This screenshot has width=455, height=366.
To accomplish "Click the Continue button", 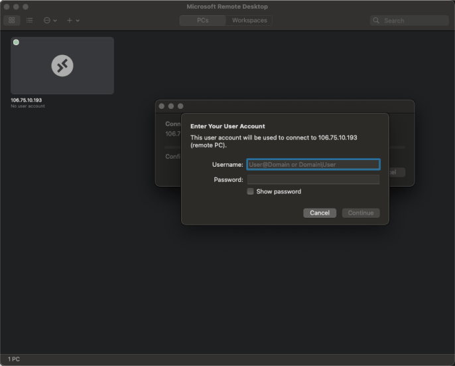I will pyautogui.click(x=361, y=213).
